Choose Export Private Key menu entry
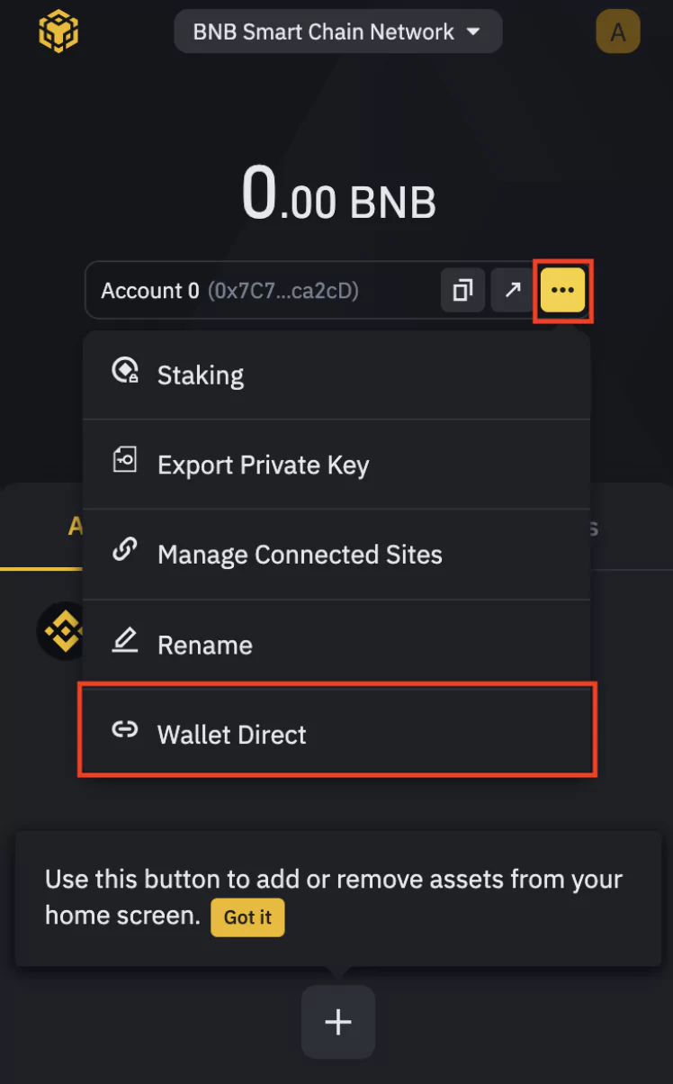The width and height of the screenshot is (673, 1084). [x=336, y=465]
